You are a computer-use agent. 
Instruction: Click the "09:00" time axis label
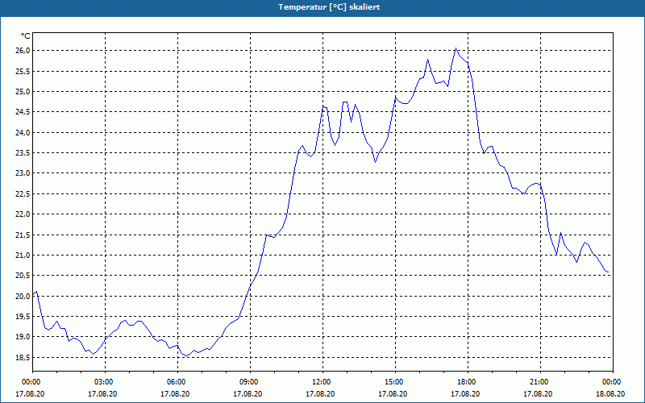pos(250,382)
